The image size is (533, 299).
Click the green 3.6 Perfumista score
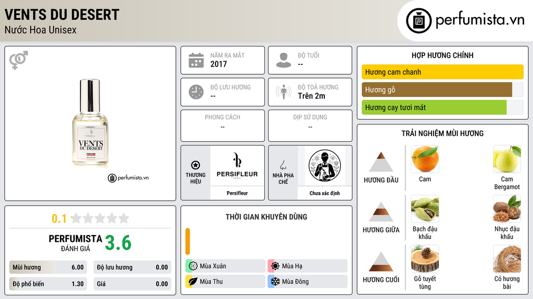(118, 243)
